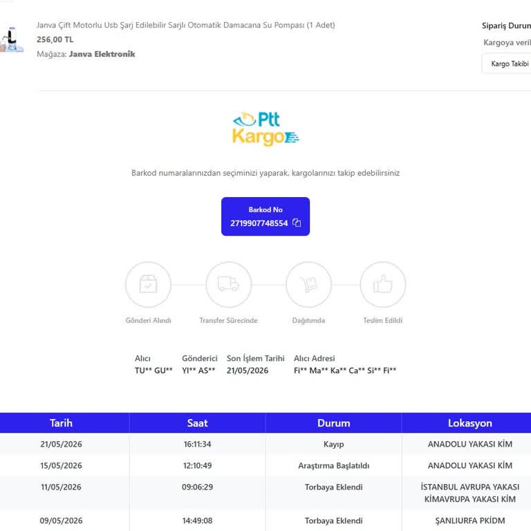This screenshot has height=531, width=531.
Task: Select the ŞANLIURFA PKİDM location cell
Action: (469, 521)
